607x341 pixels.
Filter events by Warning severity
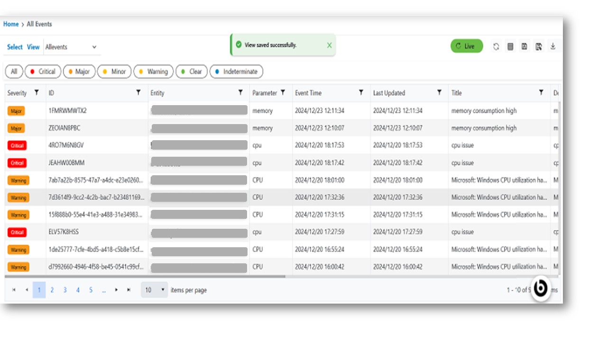tap(154, 72)
